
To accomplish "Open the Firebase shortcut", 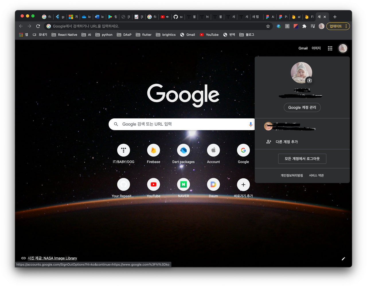I will 153,154.
